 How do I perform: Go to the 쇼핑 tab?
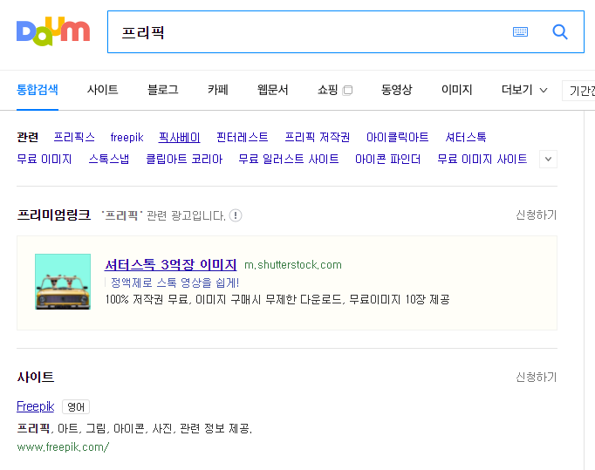point(327,90)
